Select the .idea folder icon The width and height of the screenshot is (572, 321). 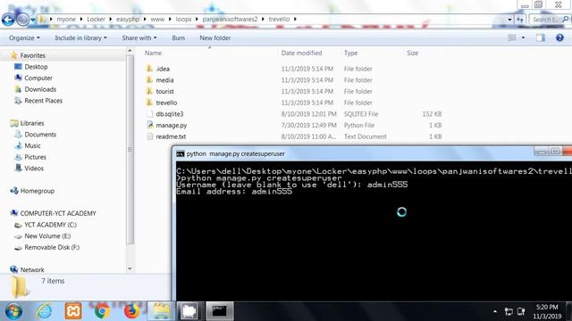[x=149, y=69]
